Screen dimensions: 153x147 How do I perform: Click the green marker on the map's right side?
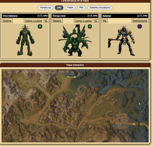pyautogui.click(x=140, y=104)
